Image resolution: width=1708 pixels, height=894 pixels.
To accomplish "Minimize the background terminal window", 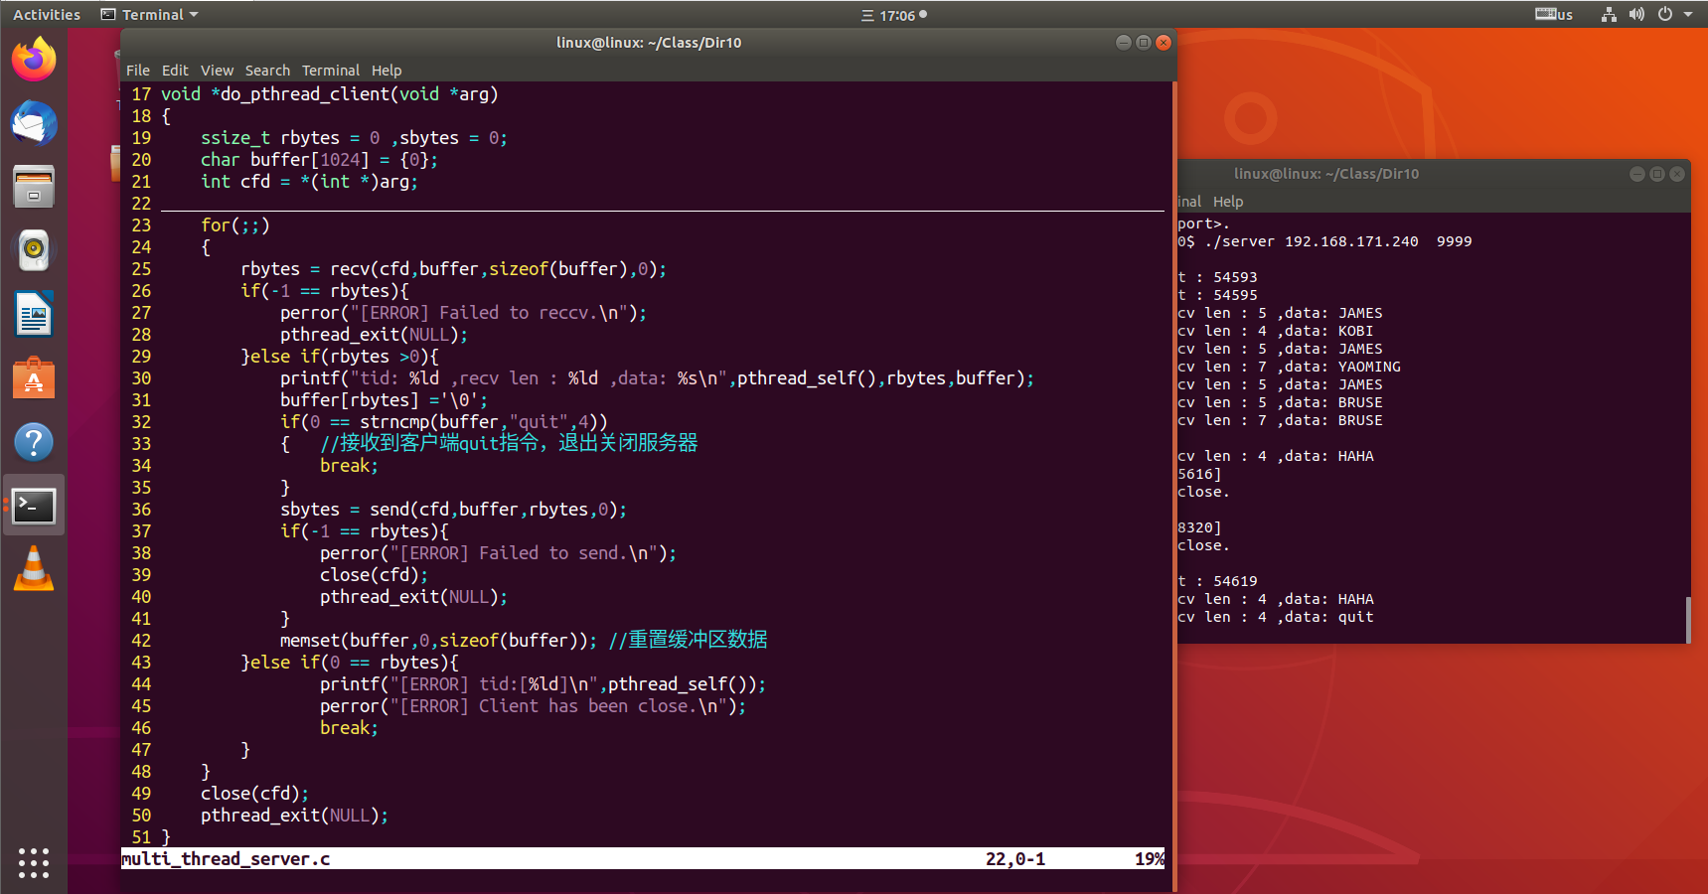I will tap(1637, 174).
